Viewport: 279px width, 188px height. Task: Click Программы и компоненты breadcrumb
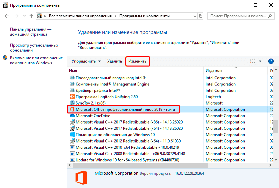pos(144,16)
